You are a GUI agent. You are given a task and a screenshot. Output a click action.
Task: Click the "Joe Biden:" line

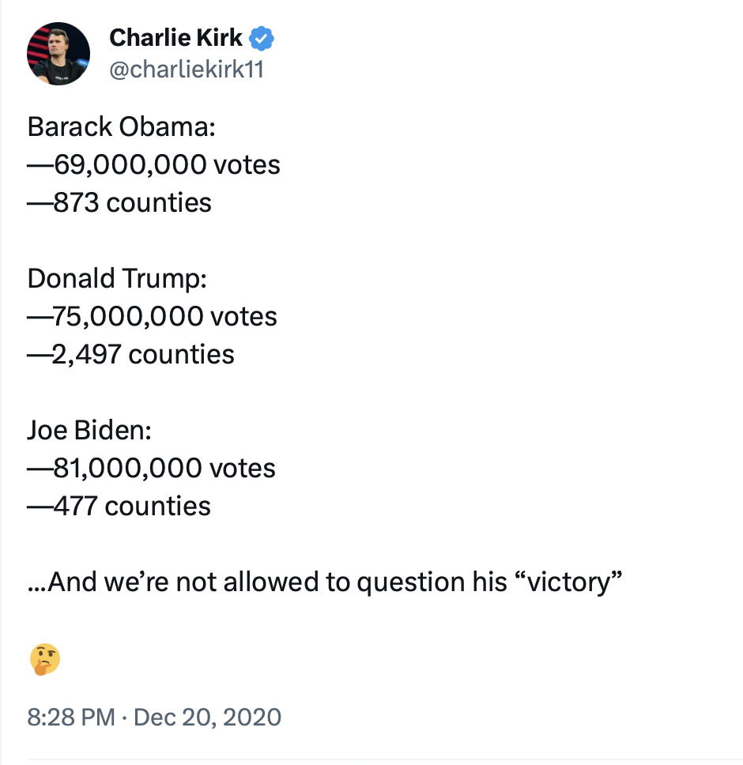pyautogui.click(x=89, y=430)
